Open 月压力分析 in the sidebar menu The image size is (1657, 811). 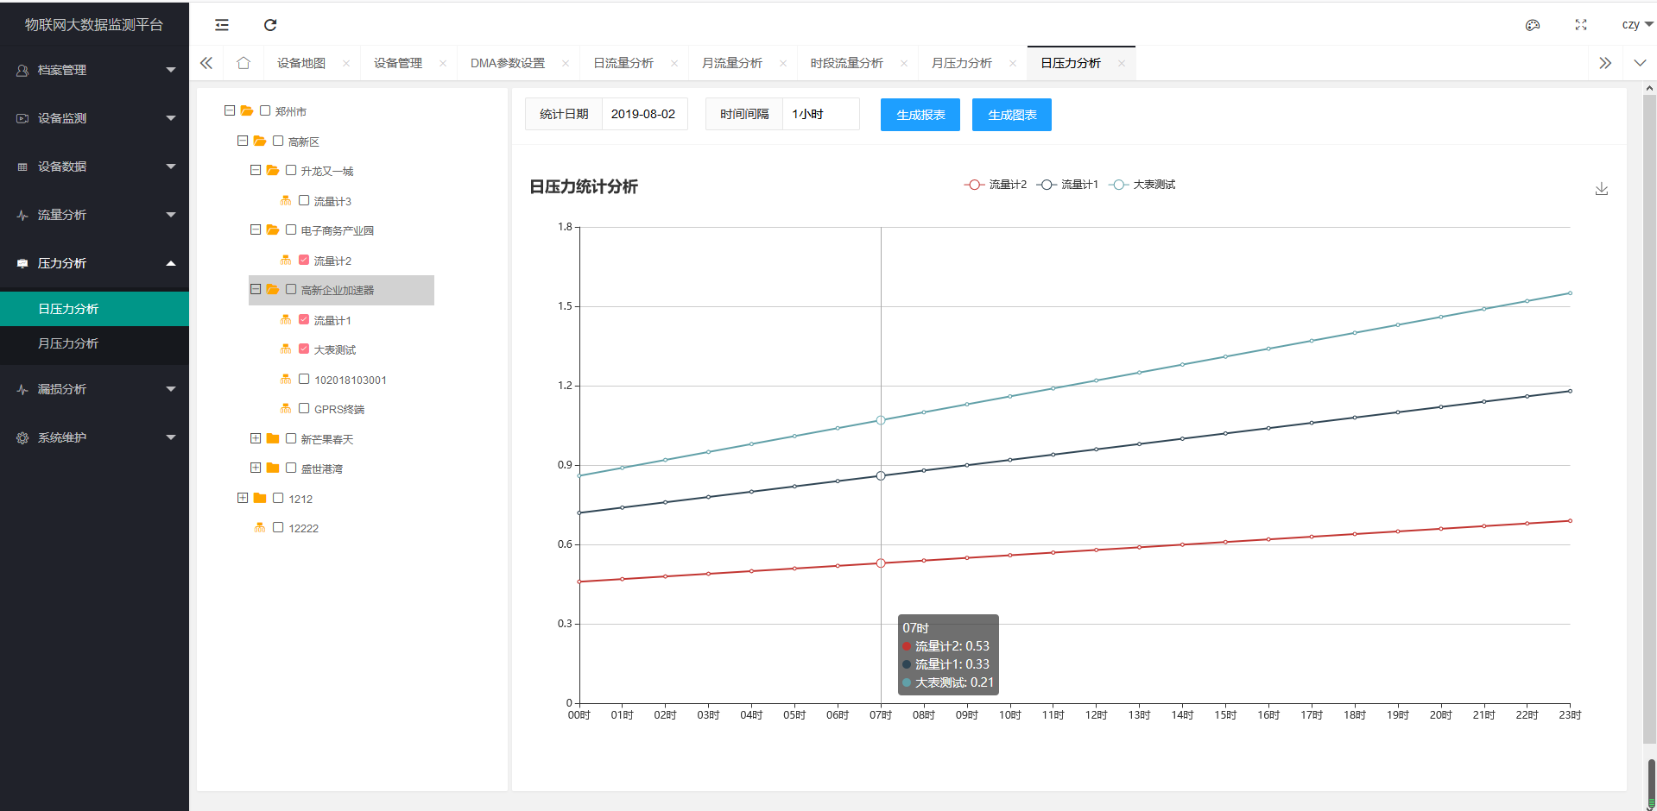(x=68, y=343)
